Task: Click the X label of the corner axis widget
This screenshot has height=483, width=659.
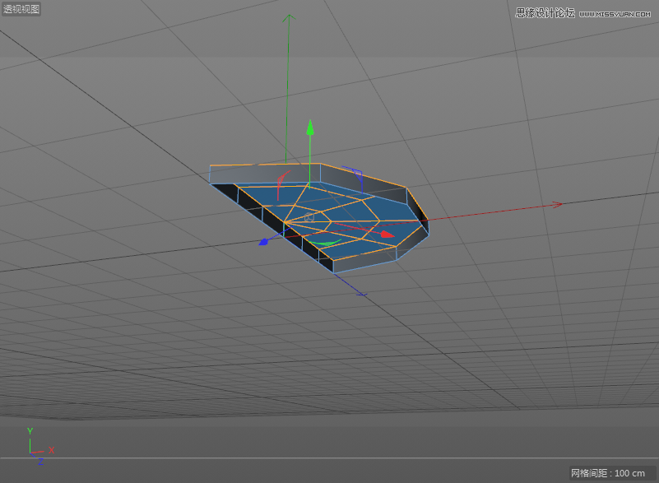Action: pyautogui.click(x=51, y=449)
